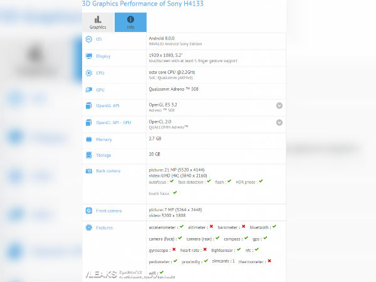
Task: Click the 20 GB storage value
Action: (154, 154)
